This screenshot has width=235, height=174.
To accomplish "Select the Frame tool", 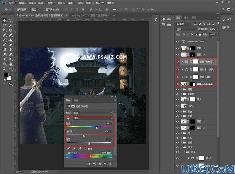I will [10, 30].
